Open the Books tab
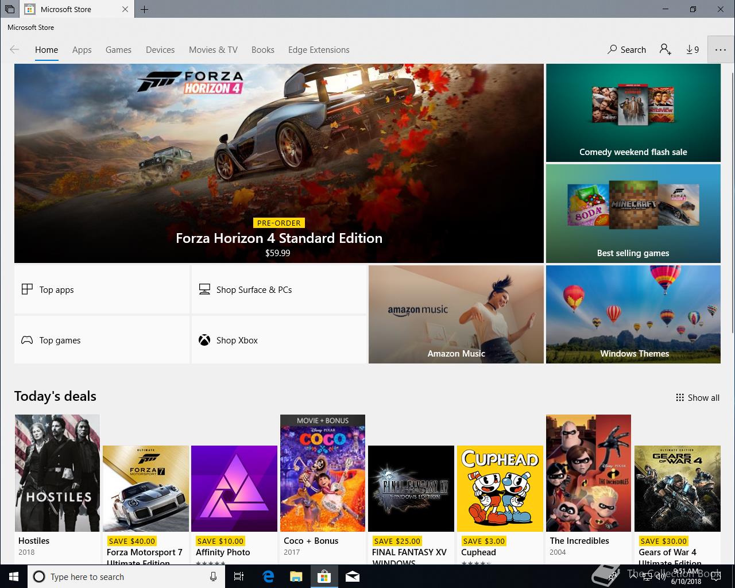This screenshot has height=588, width=735. [x=263, y=50]
